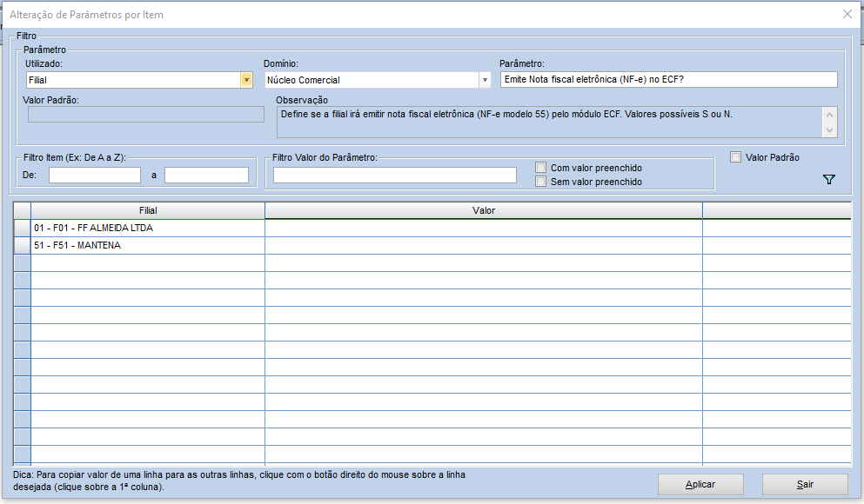Expand the Domínio combo box arrow
864x504 pixels.
click(485, 80)
